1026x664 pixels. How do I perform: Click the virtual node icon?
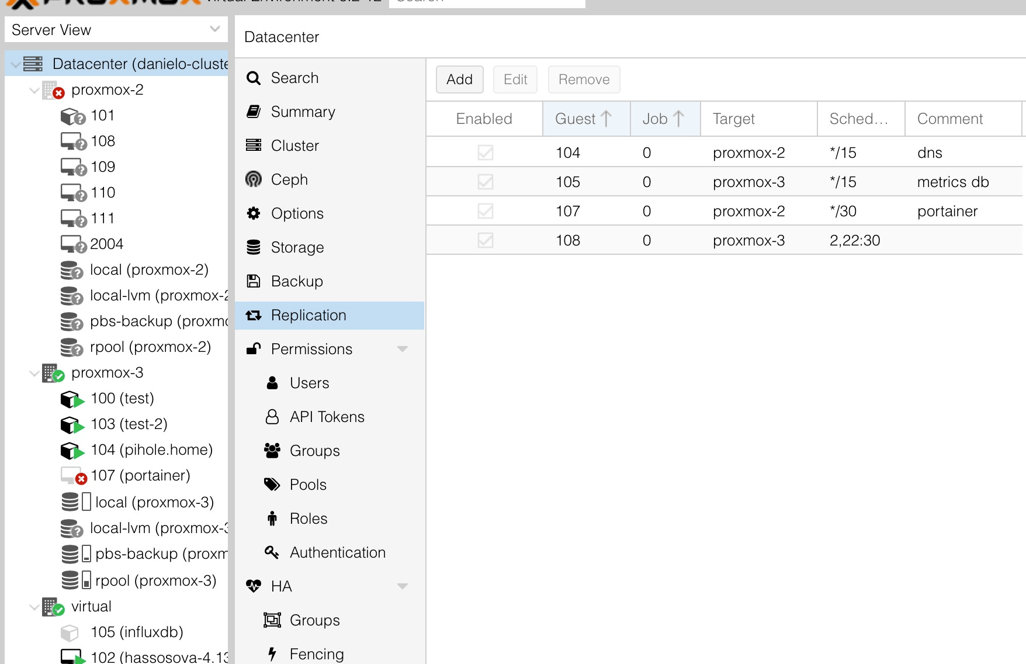(53, 607)
